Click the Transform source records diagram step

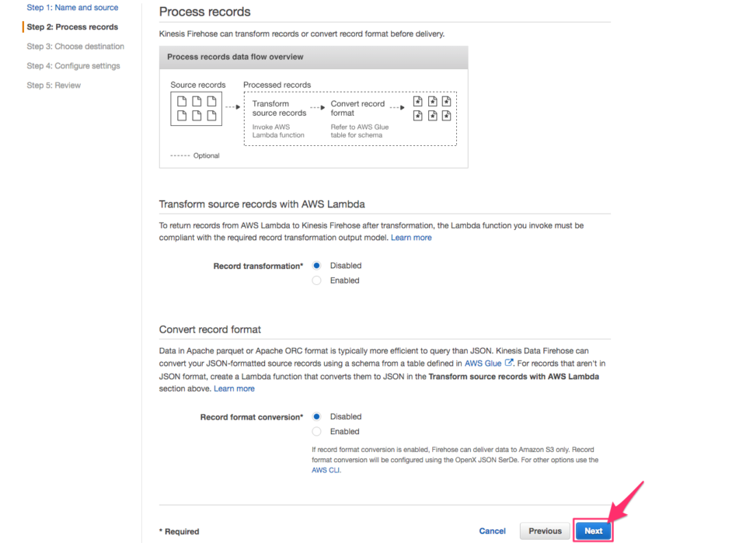[x=279, y=109]
